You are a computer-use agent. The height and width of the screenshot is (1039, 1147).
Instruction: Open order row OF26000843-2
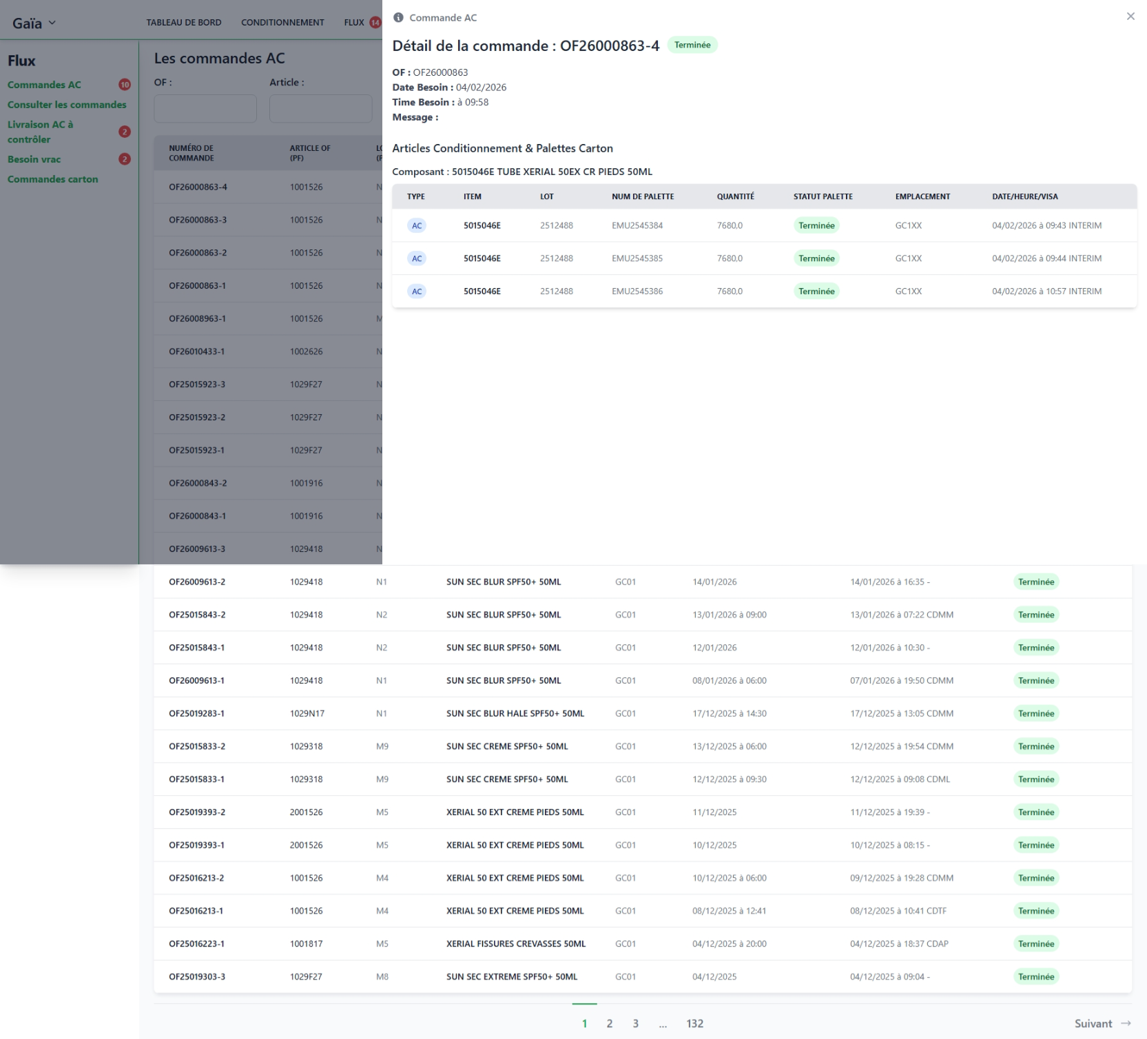(268, 483)
